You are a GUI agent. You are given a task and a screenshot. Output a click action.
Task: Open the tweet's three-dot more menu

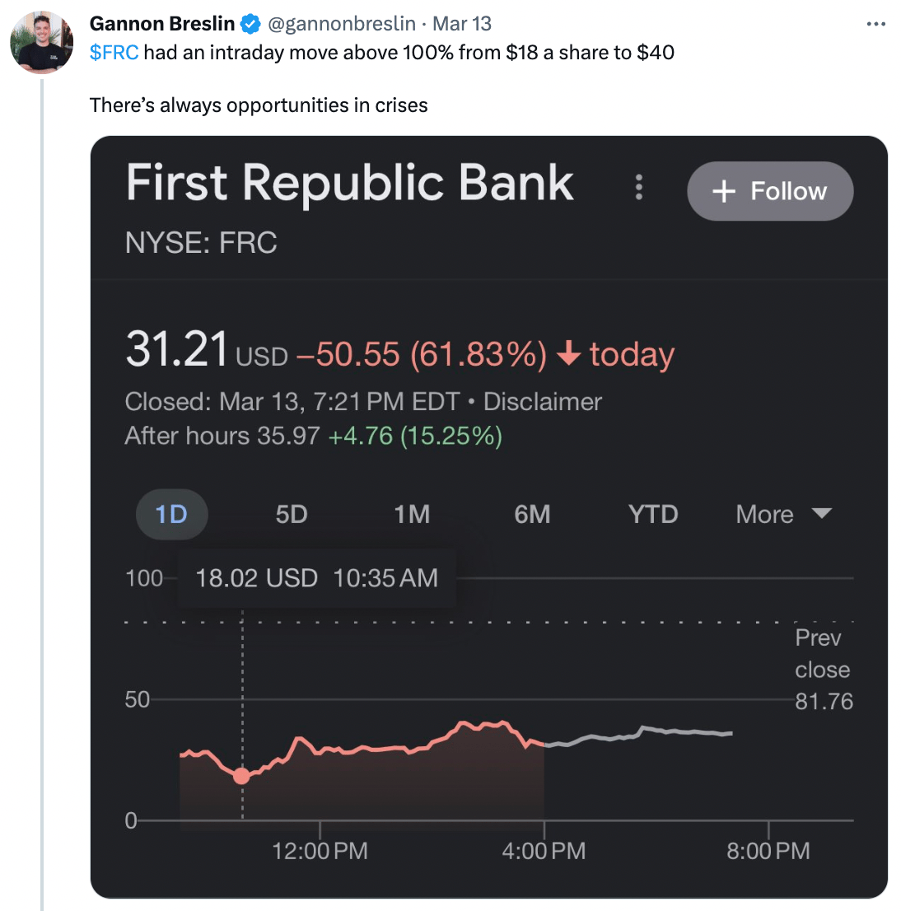875,24
